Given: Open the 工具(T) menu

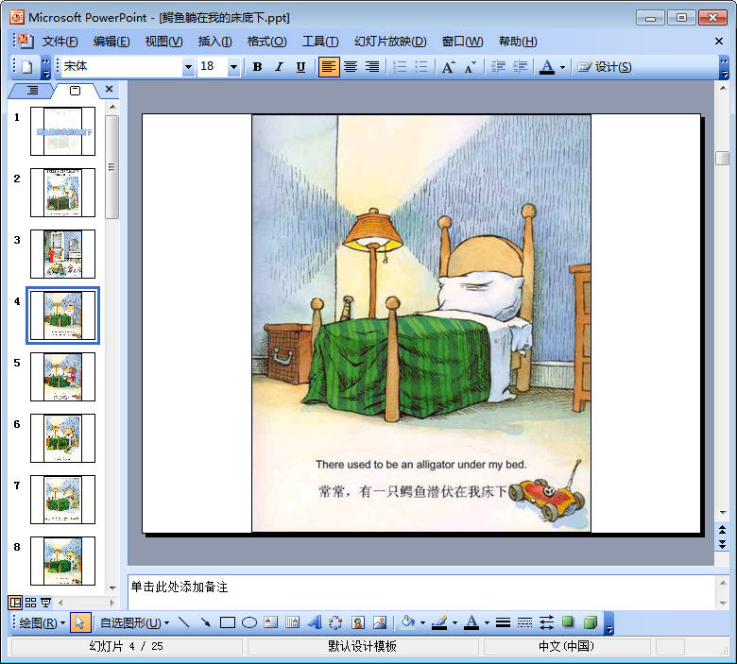Looking at the screenshot, I should coord(320,42).
